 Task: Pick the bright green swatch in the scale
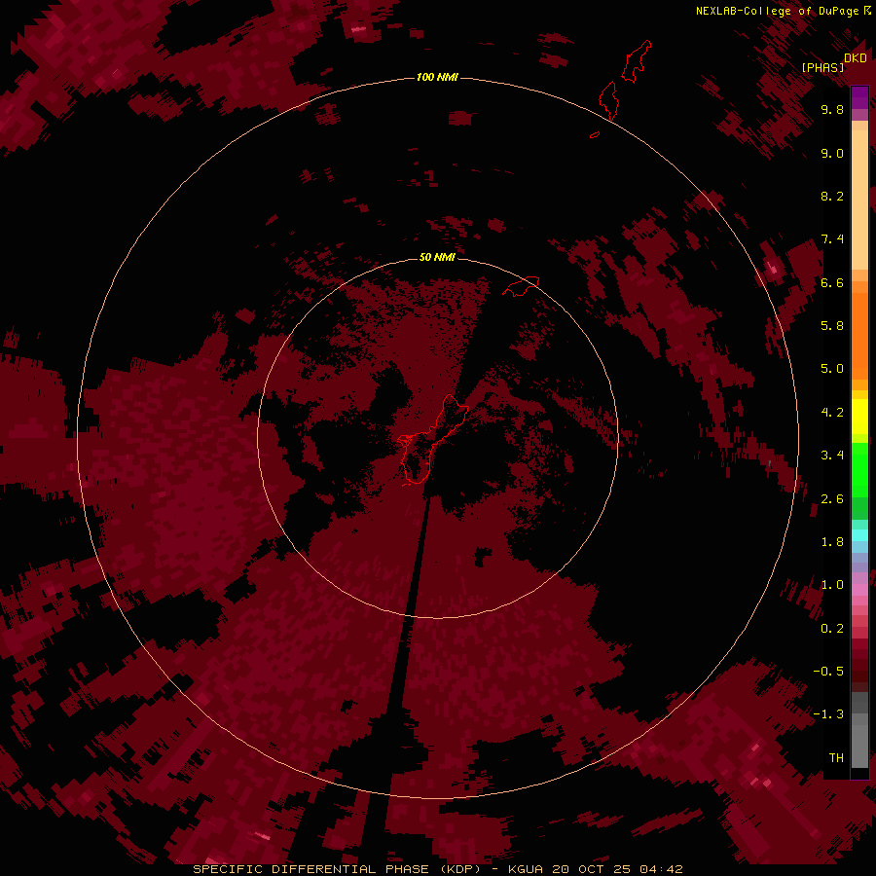pos(859,469)
